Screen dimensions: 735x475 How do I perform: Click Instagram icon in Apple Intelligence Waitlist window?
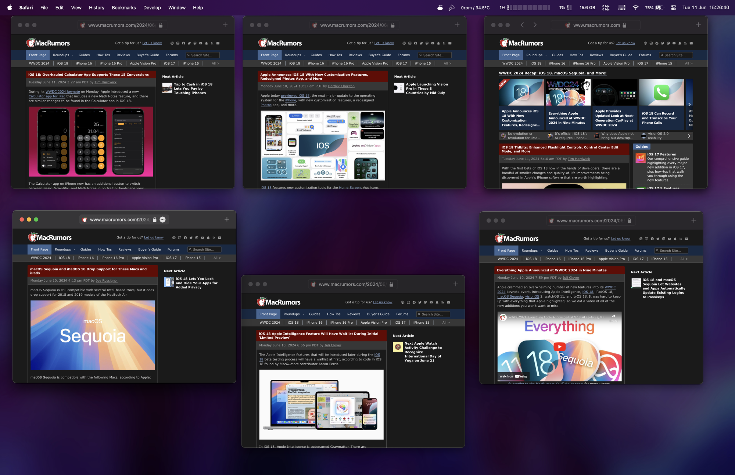tap(408, 302)
